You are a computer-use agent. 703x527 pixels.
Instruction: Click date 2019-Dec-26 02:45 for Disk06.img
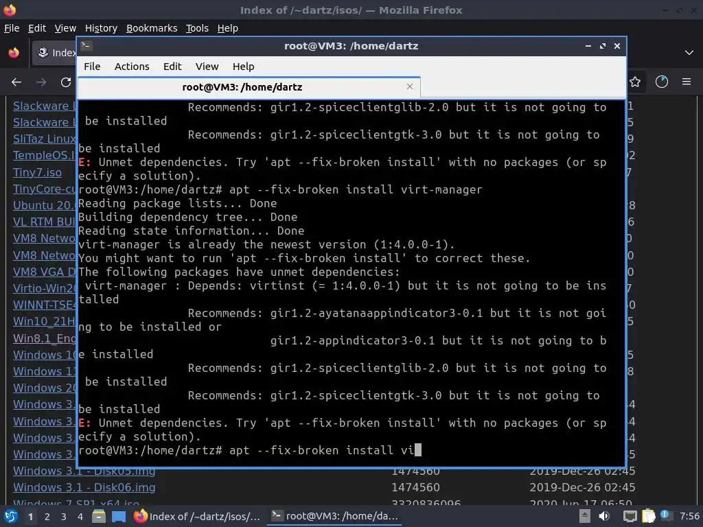(x=582, y=488)
